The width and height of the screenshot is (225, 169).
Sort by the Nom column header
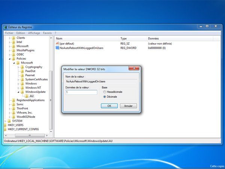tap(87, 39)
